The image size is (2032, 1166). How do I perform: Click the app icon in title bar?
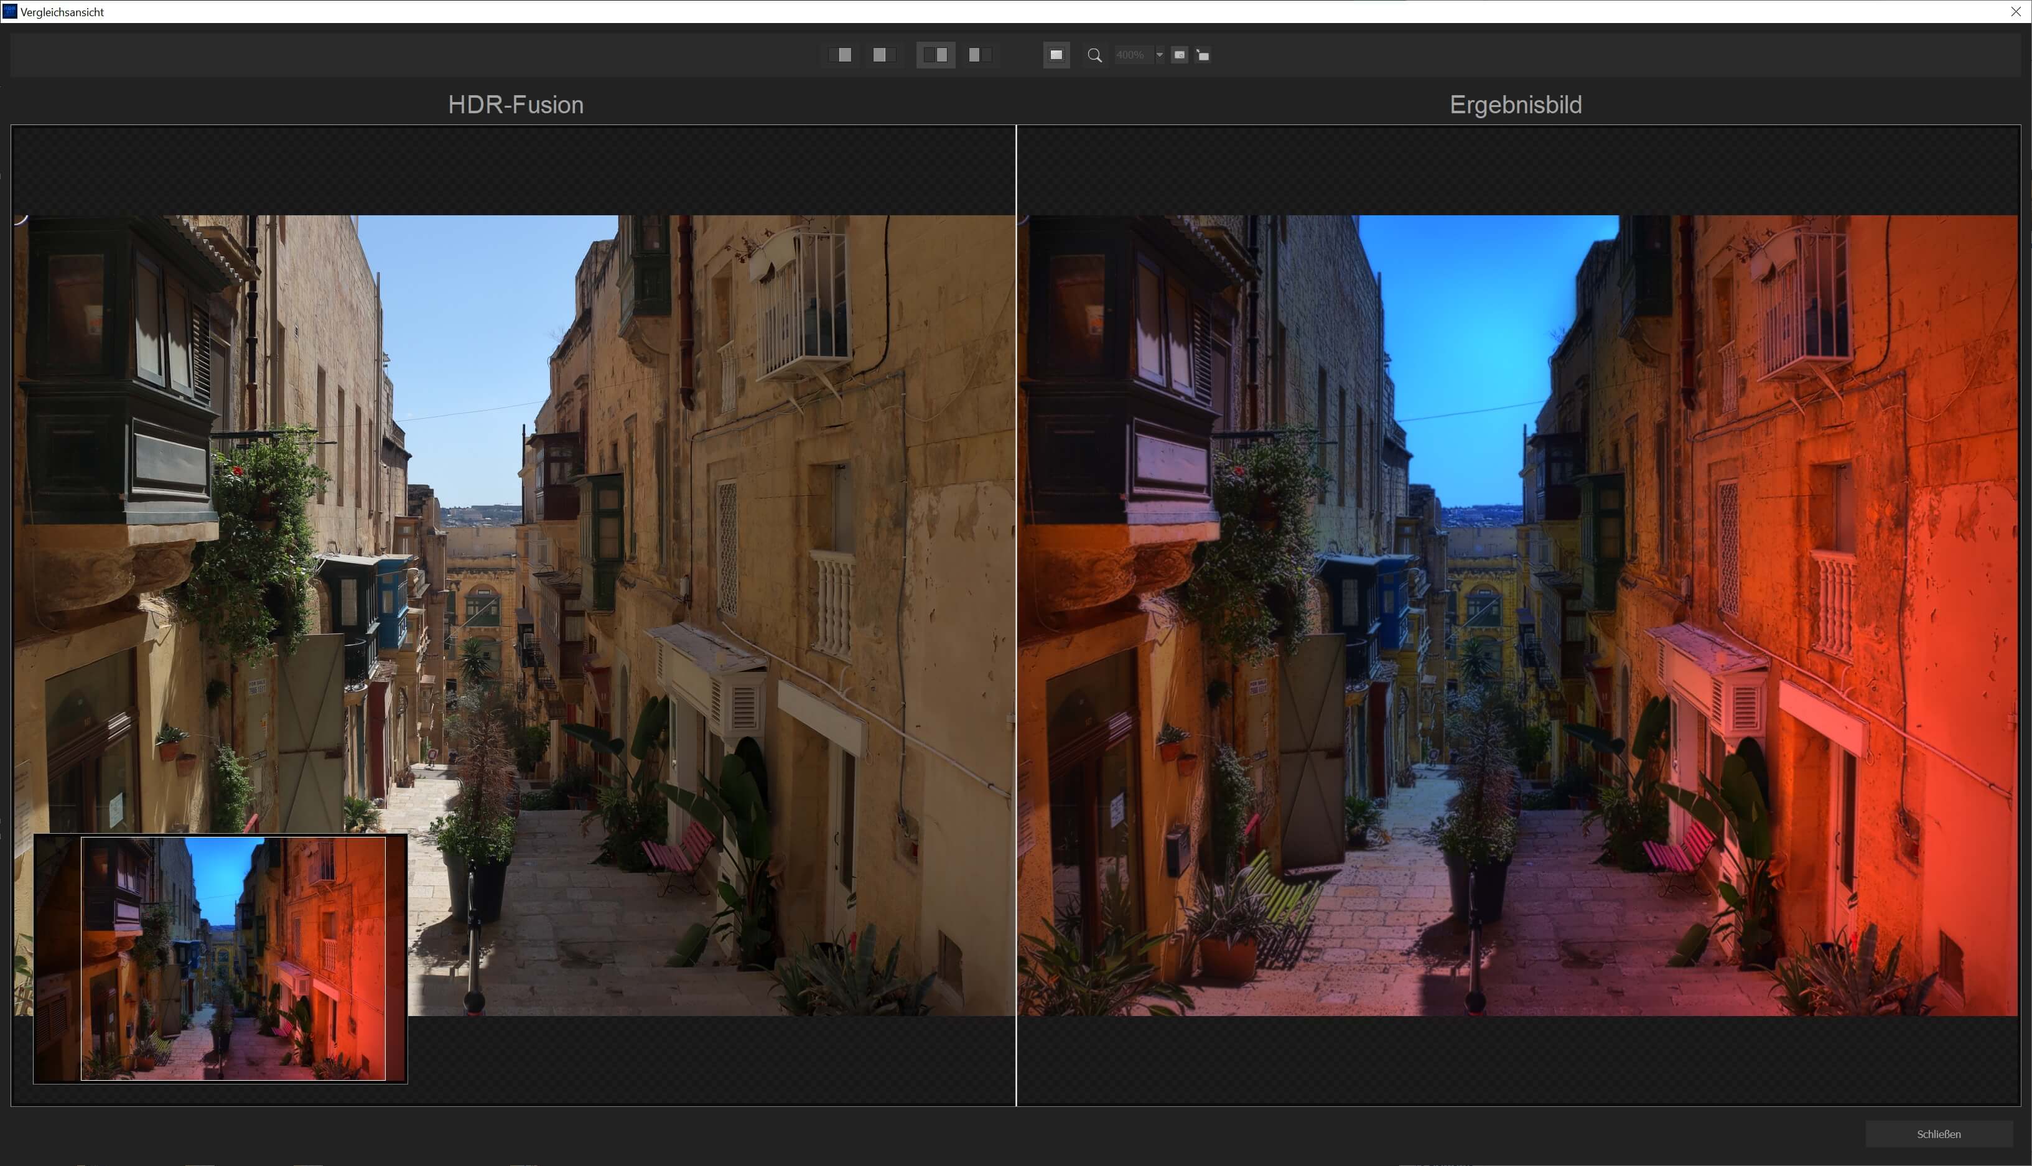pyautogui.click(x=9, y=11)
